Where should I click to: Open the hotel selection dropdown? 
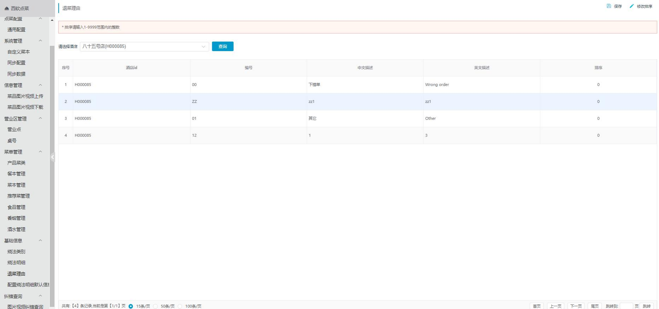tap(144, 47)
